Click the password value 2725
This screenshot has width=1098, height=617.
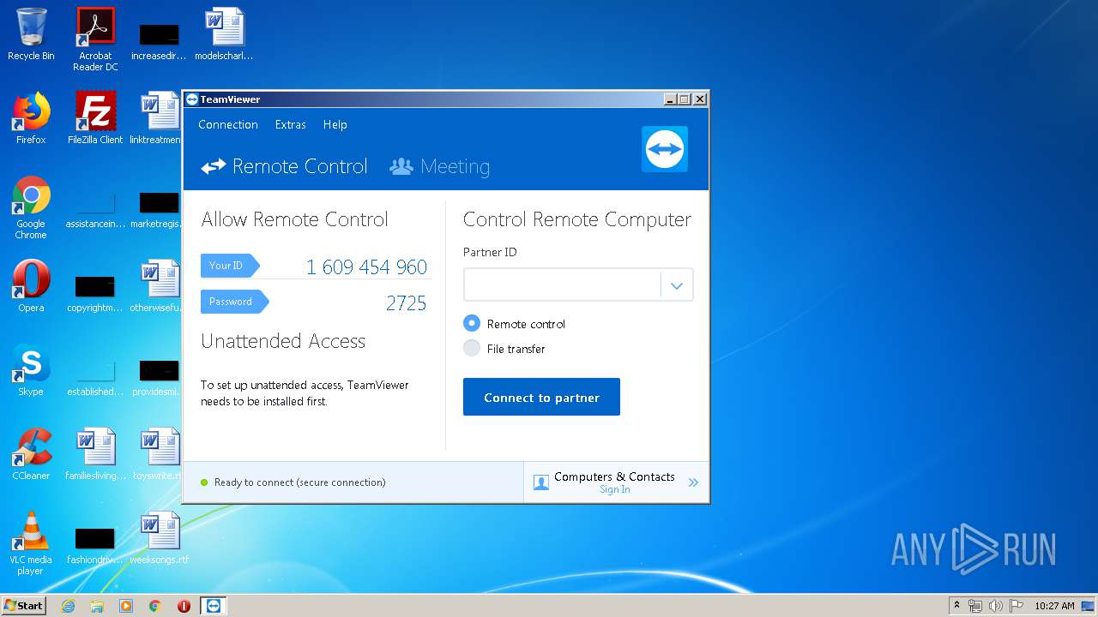(x=406, y=303)
